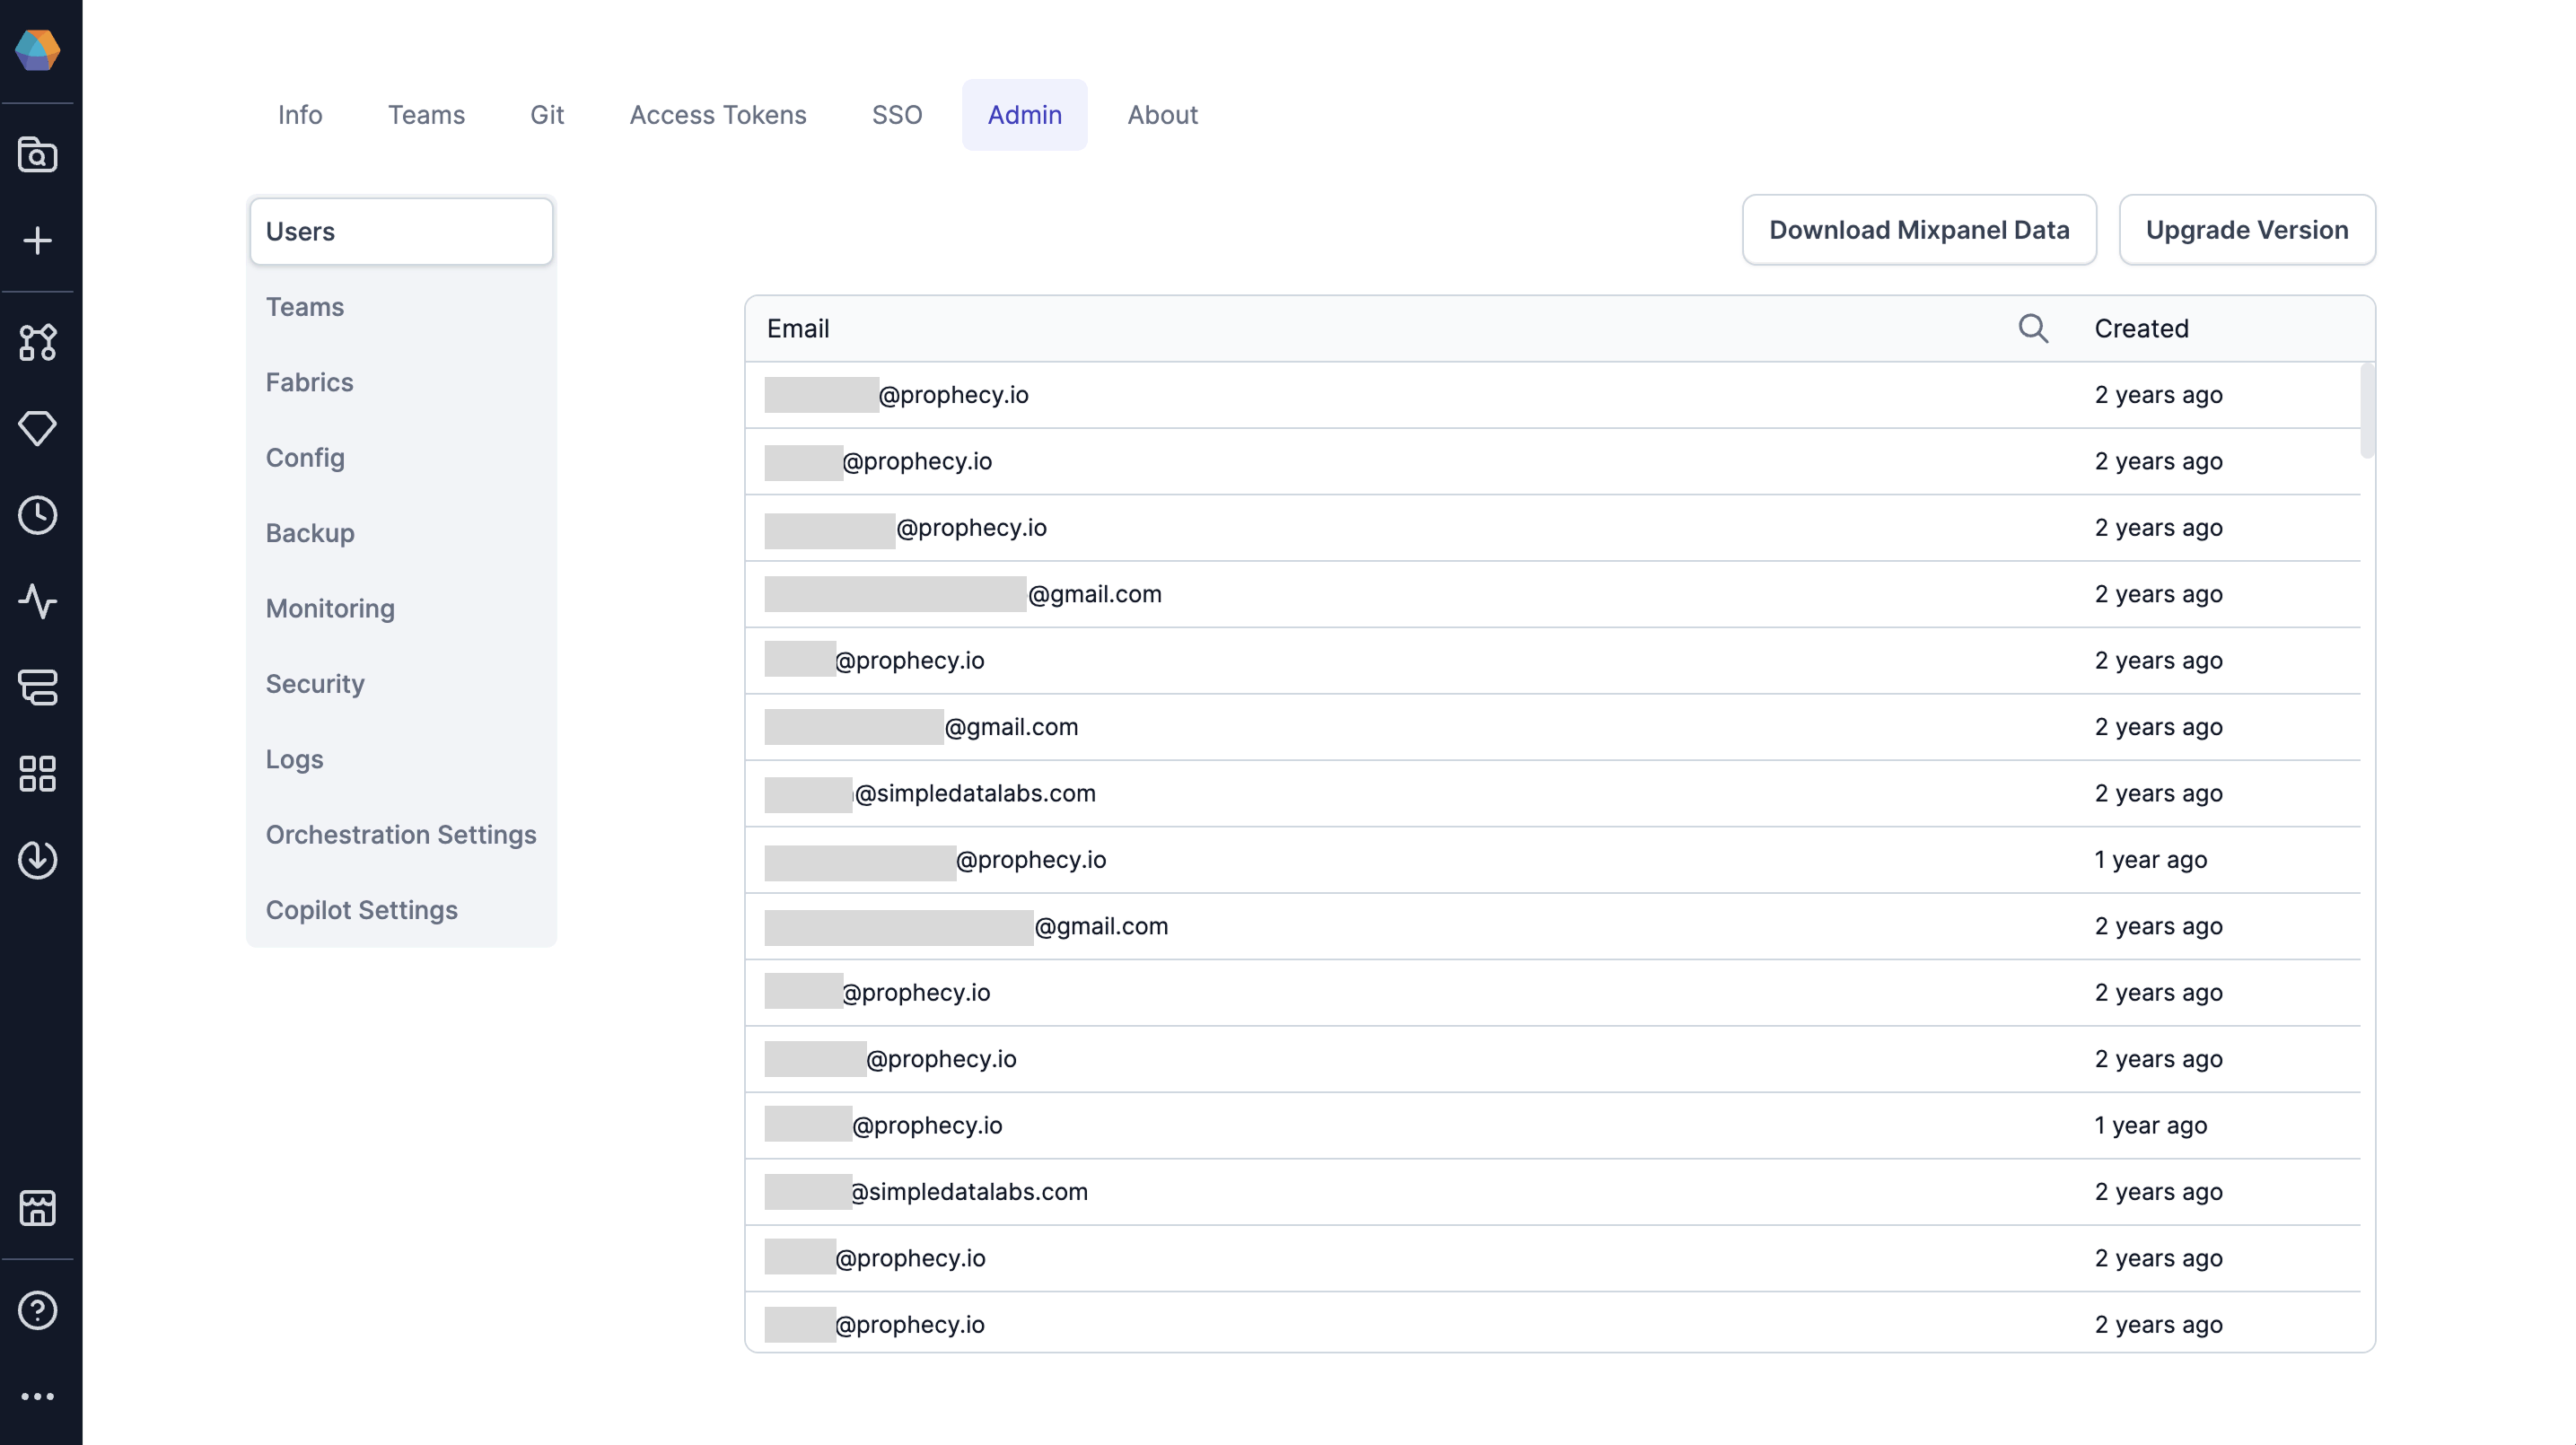Click the Prophecy app logo
The image size is (2576, 1445).
tap(37, 49)
